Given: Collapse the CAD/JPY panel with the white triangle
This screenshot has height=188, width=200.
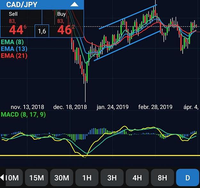Looking at the screenshot, I should tap(74, 4).
